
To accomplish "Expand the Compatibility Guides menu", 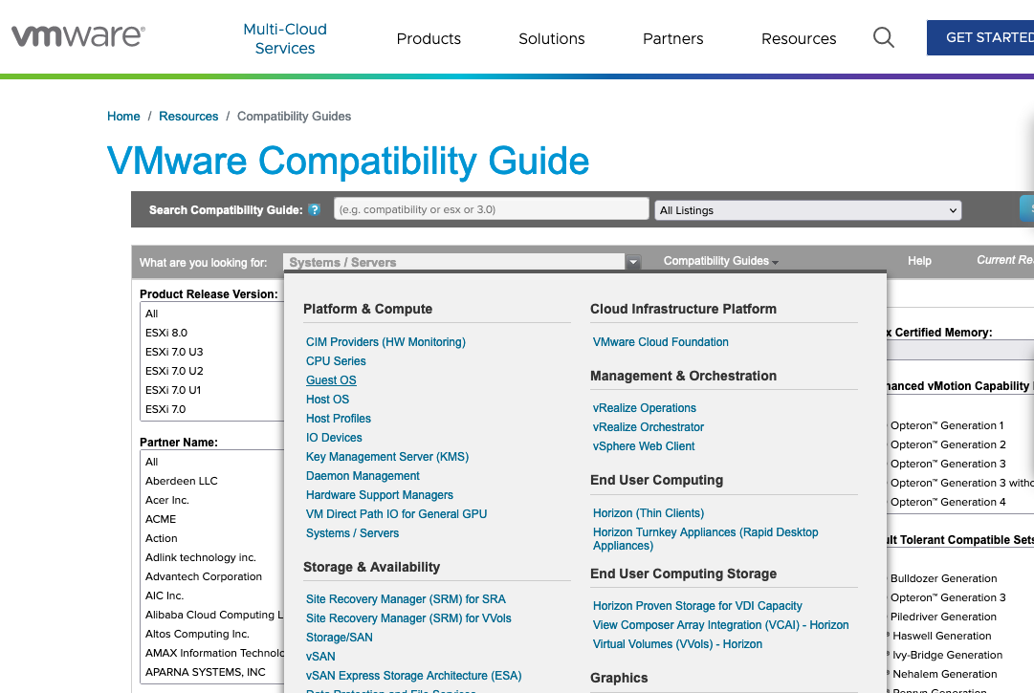I will [x=721, y=261].
